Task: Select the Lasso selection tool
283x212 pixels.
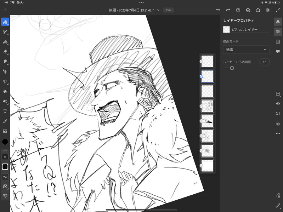Action: pyautogui.click(x=5, y=81)
